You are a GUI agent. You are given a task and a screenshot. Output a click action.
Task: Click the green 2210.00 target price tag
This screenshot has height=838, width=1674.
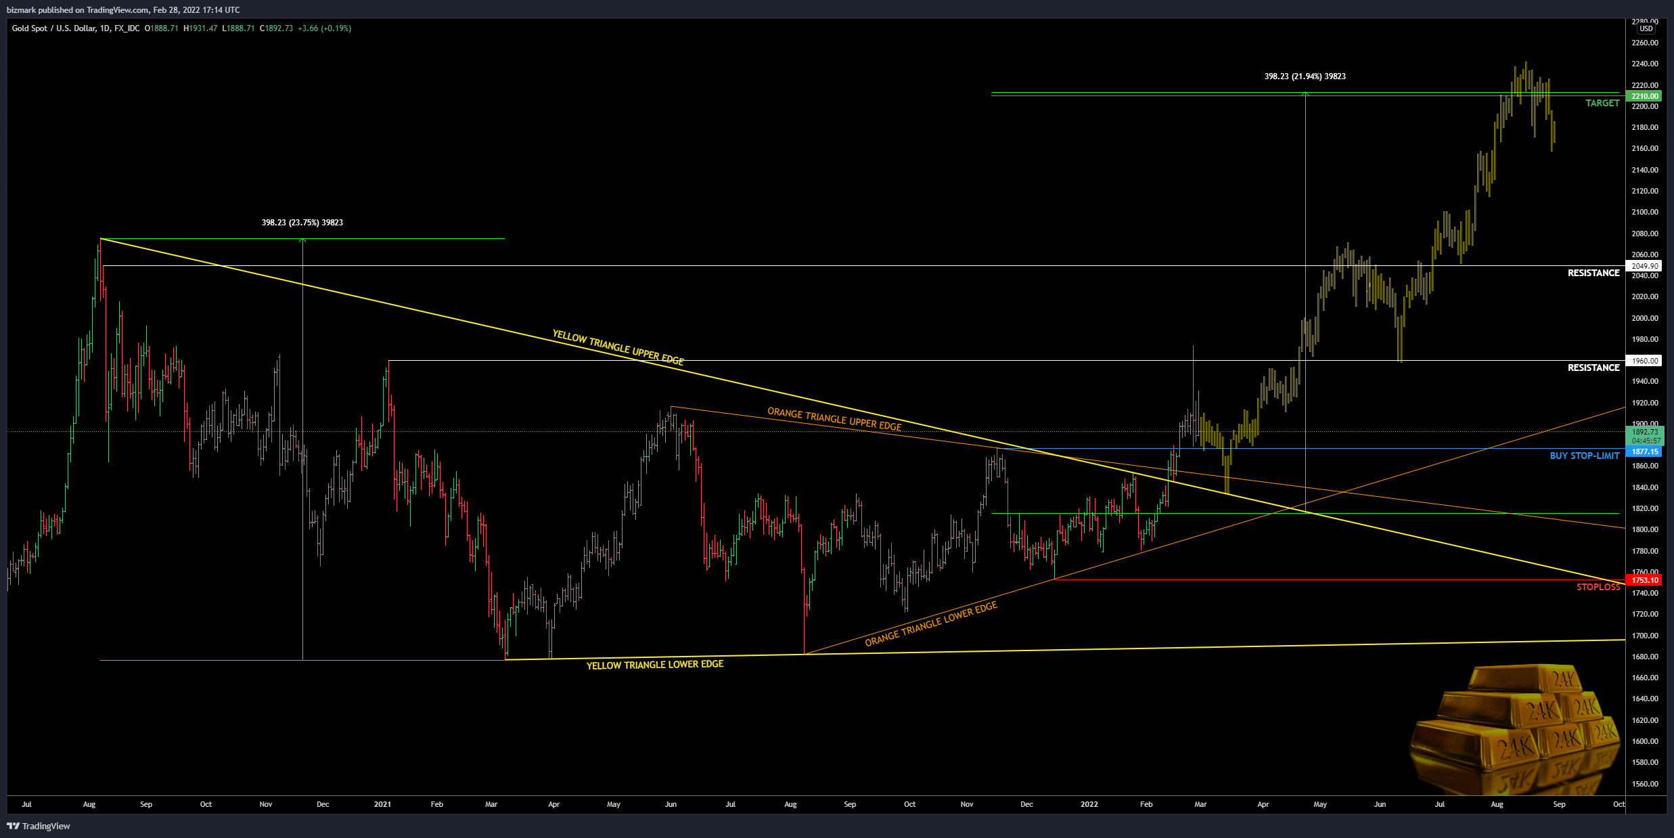[1644, 96]
